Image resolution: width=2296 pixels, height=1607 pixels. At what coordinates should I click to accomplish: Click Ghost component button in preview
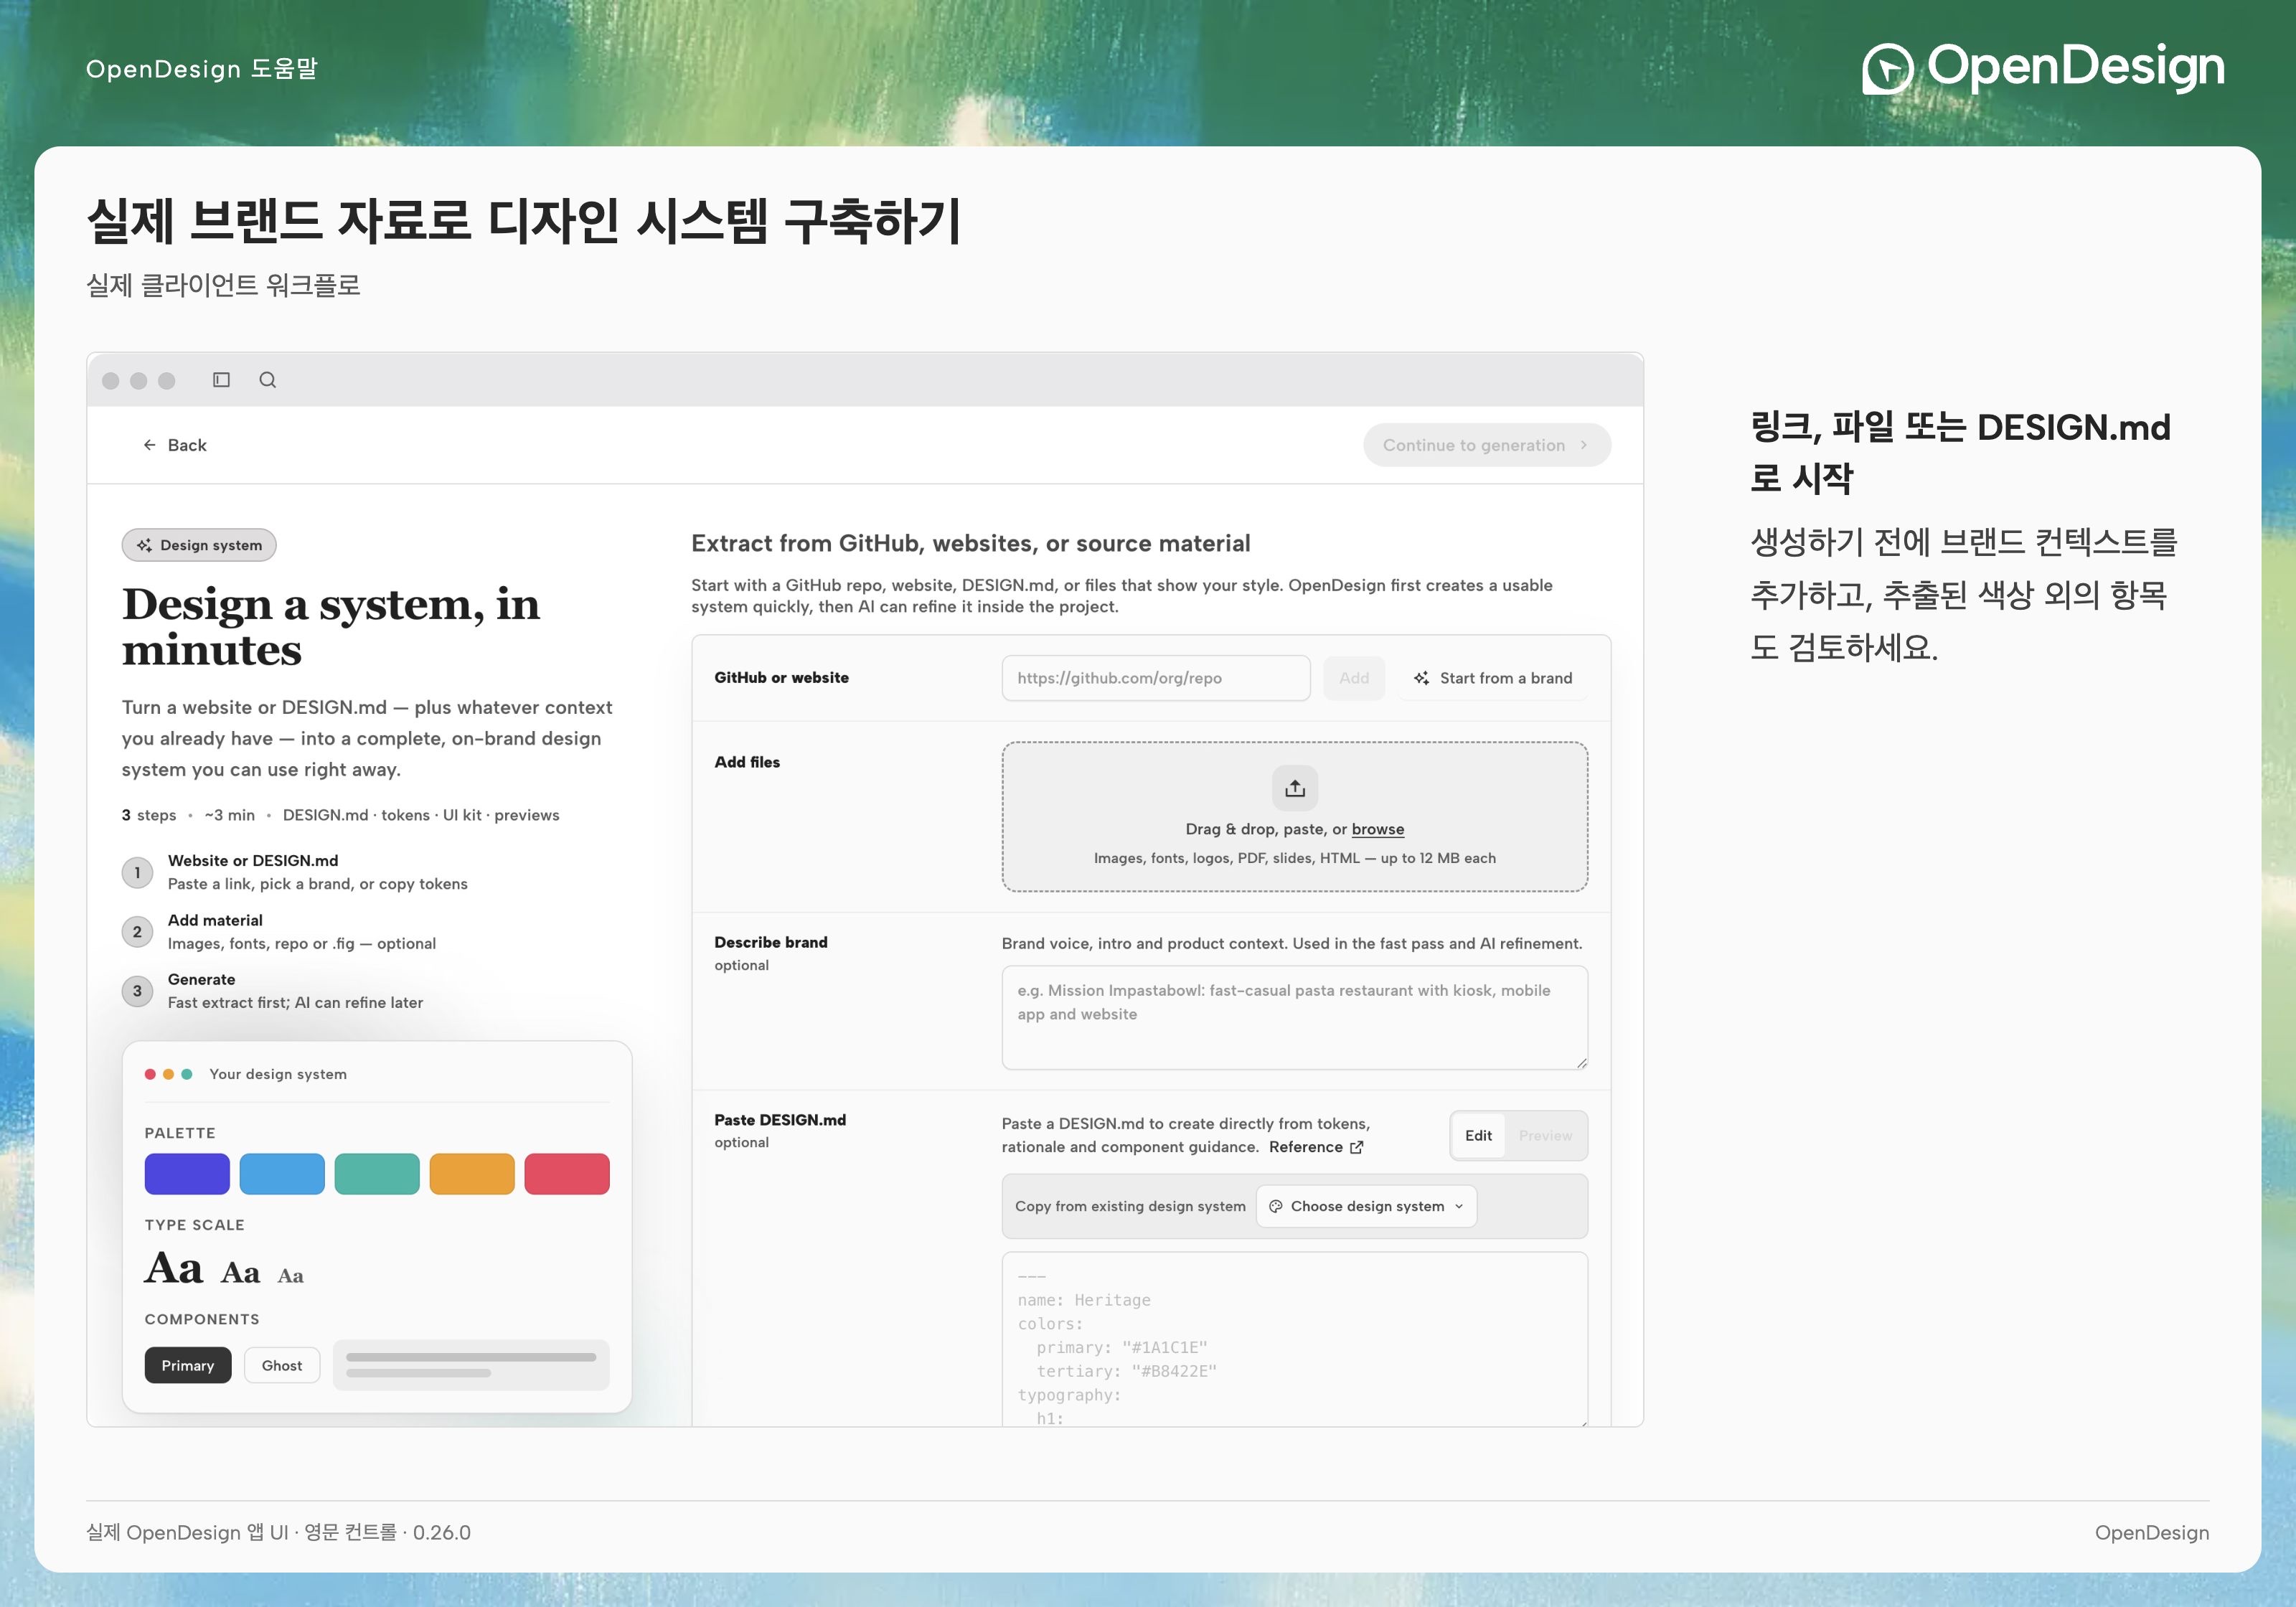pos(282,1365)
